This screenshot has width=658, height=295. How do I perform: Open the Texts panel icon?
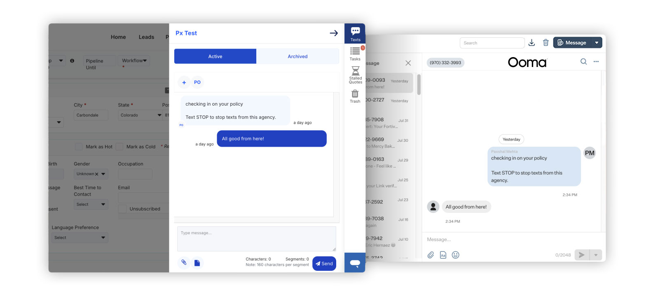[x=355, y=34]
